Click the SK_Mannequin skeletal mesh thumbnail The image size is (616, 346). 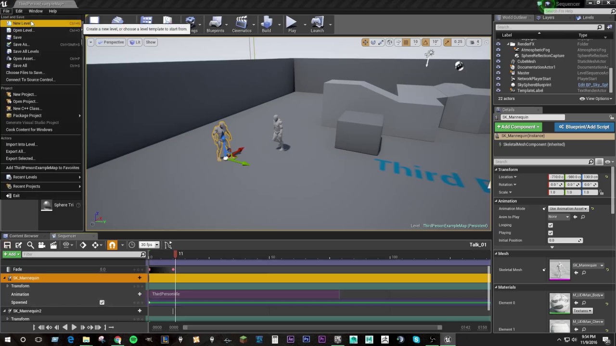point(560,270)
